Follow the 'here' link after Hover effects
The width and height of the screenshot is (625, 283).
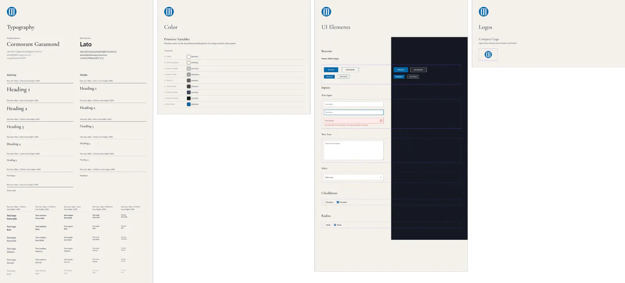coord(337,59)
